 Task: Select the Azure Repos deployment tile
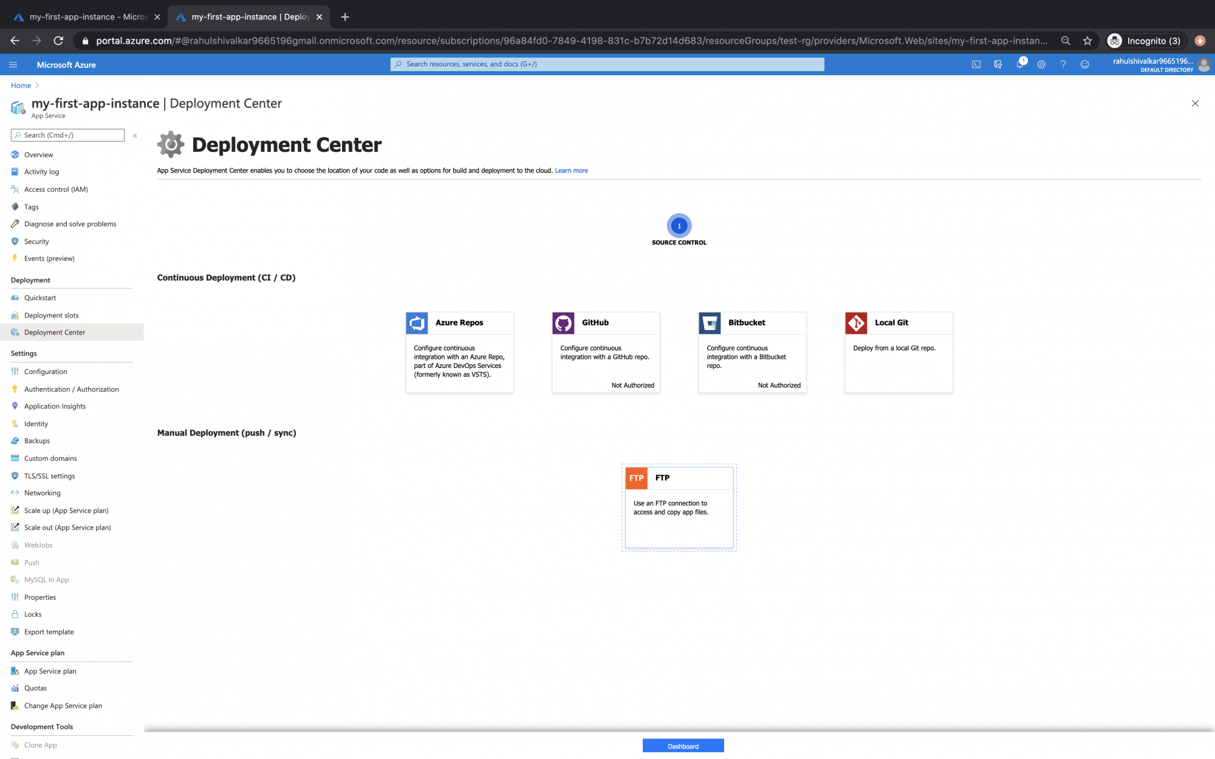pyautogui.click(x=459, y=352)
